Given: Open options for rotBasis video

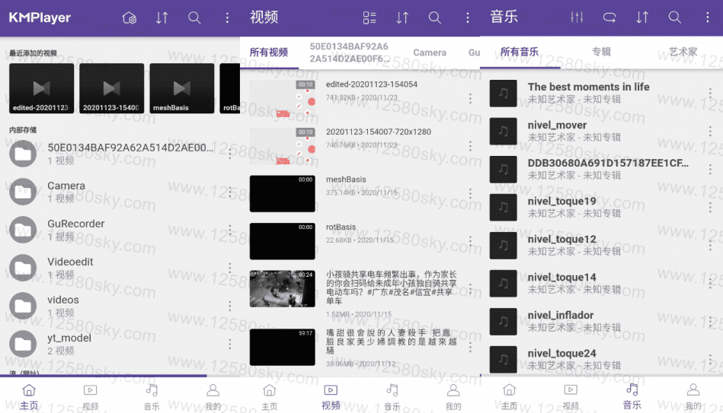Looking at the screenshot, I should [470, 241].
